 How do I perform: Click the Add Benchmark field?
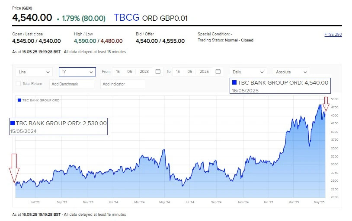(72, 84)
